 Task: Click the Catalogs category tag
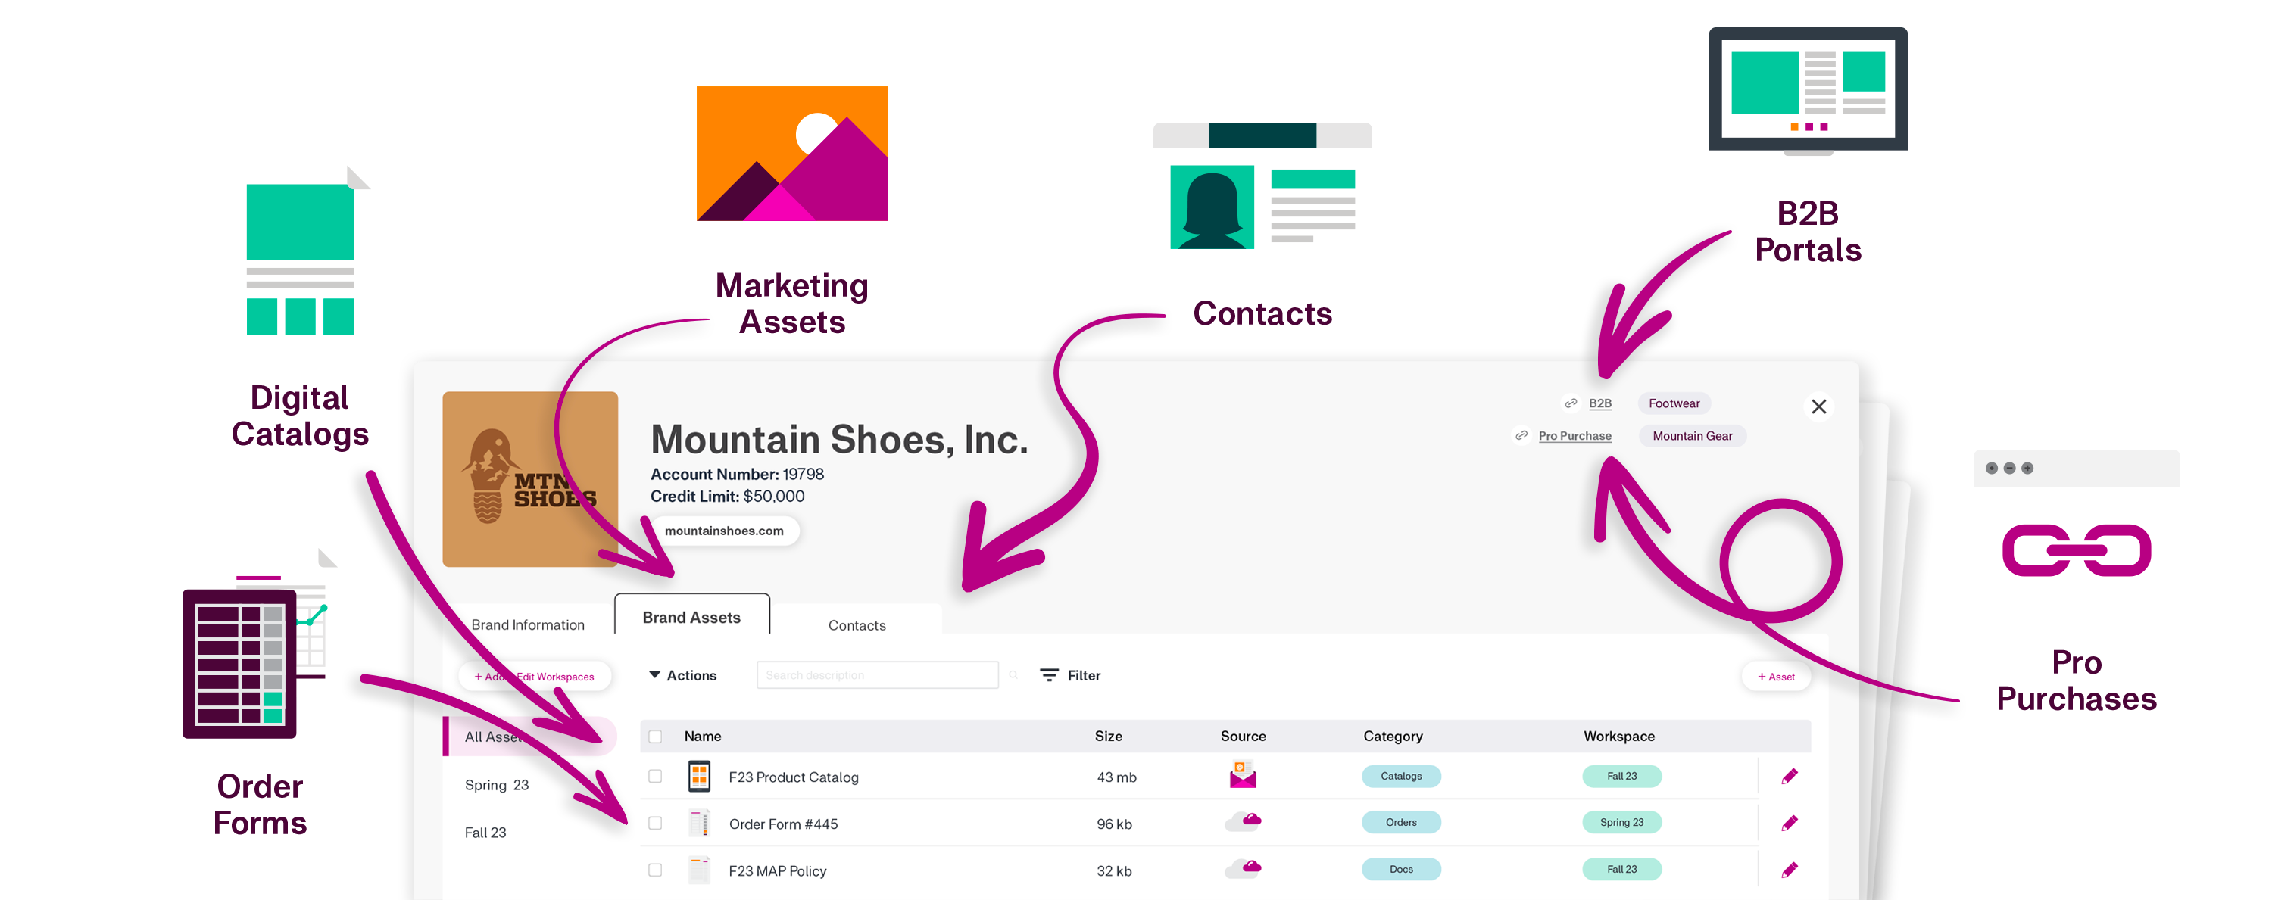[x=1400, y=776]
